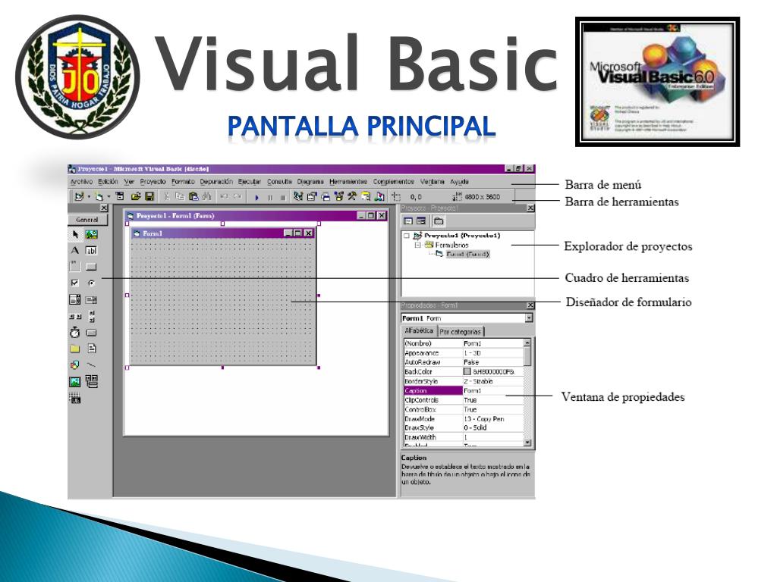Click the End (stop) toolbar button
The image size is (777, 582).
(283, 197)
